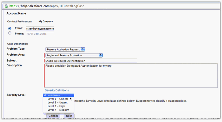Click the Cancel button
Image resolution: width=222 pixels, height=122 pixels.
pyautogui.click(x=53, y=116)
